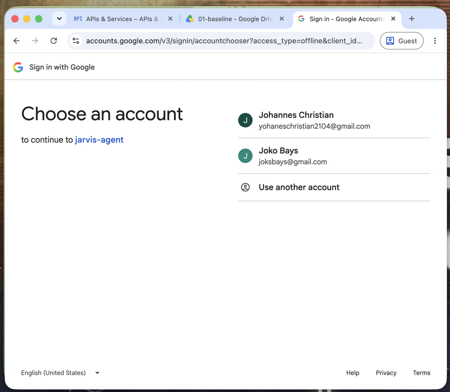Open the language selector dropdown

point(60,373)
